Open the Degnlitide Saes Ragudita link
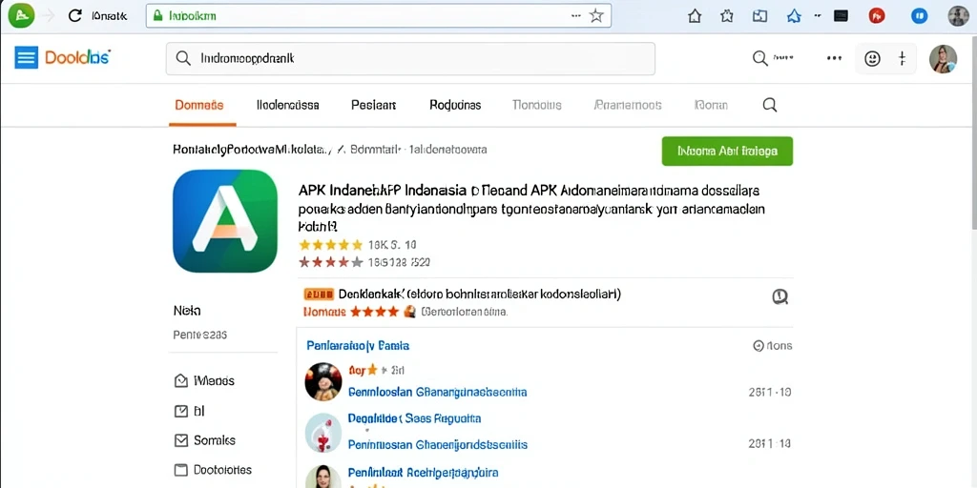Screen dimensions: 977x488 (414, 418)
